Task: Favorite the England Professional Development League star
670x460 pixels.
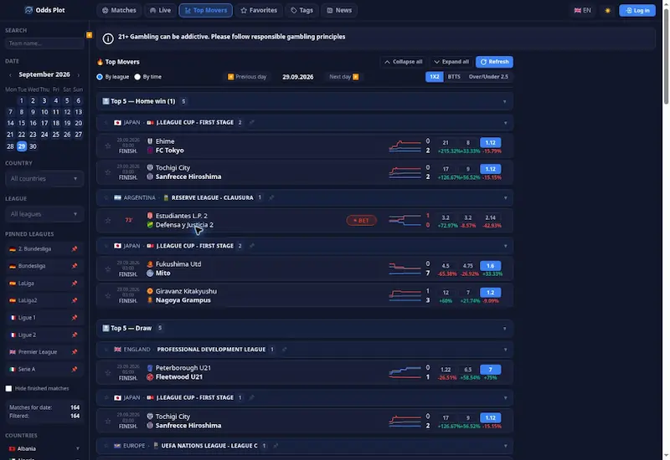Action: [106, 350]
